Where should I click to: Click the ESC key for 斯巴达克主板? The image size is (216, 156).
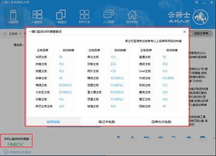click(x=62, y=106)
